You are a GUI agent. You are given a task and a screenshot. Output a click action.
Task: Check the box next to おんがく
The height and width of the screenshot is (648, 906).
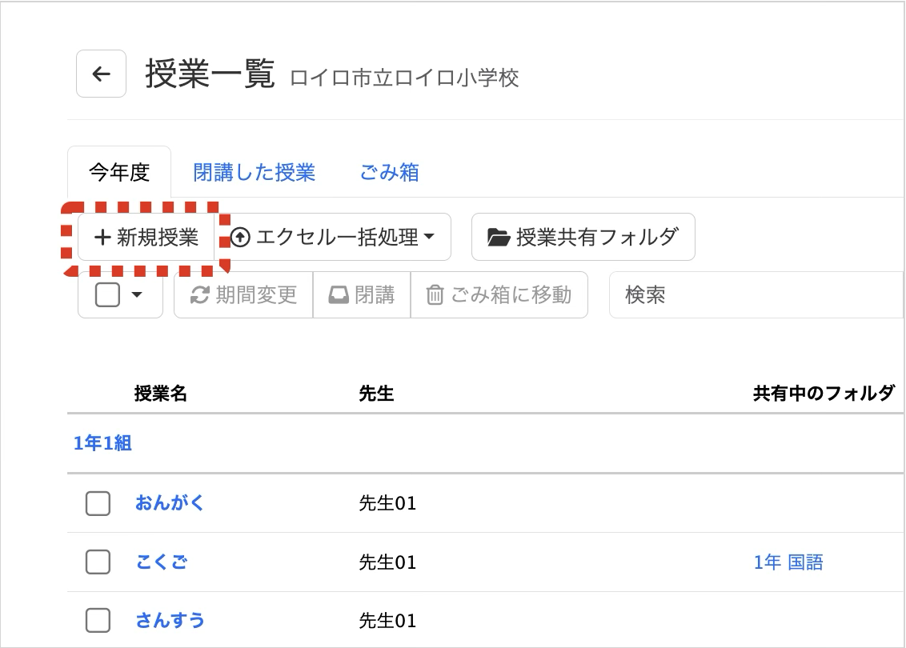coord(98,503)
